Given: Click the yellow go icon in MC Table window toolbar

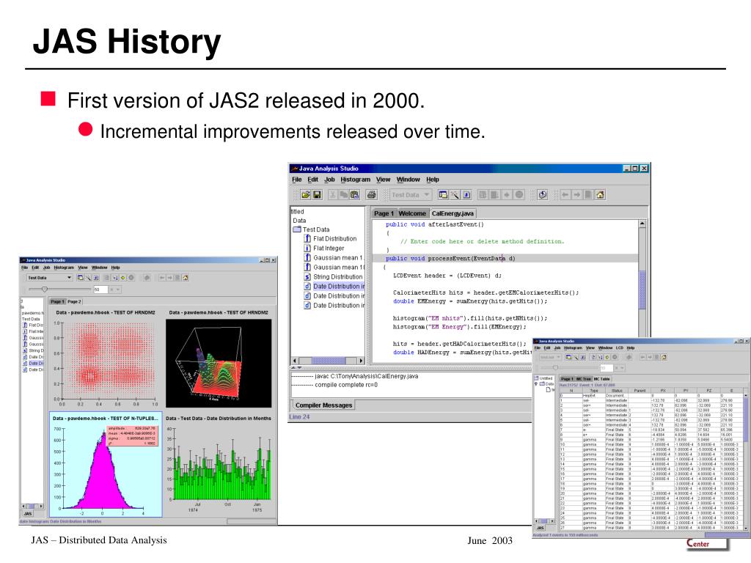Looking at the screenshot, I should [x=607, y=357].
